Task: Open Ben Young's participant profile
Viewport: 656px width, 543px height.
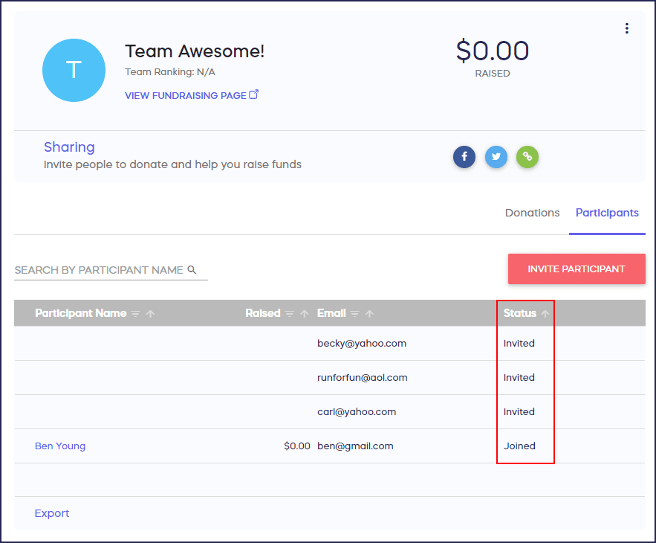Action: click(x=60, y=446)
